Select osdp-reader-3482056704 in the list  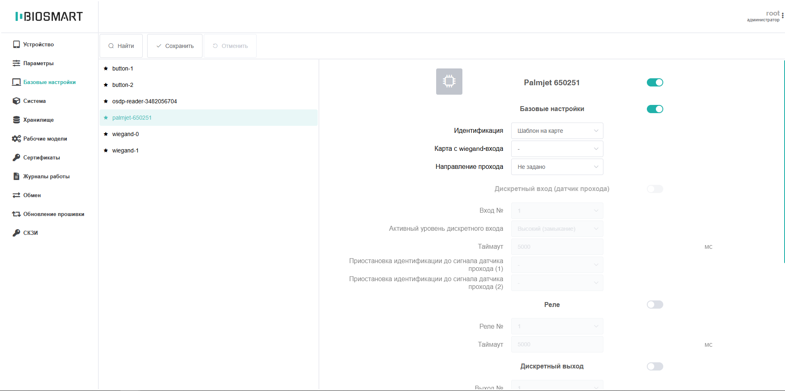tap(209, 101)
